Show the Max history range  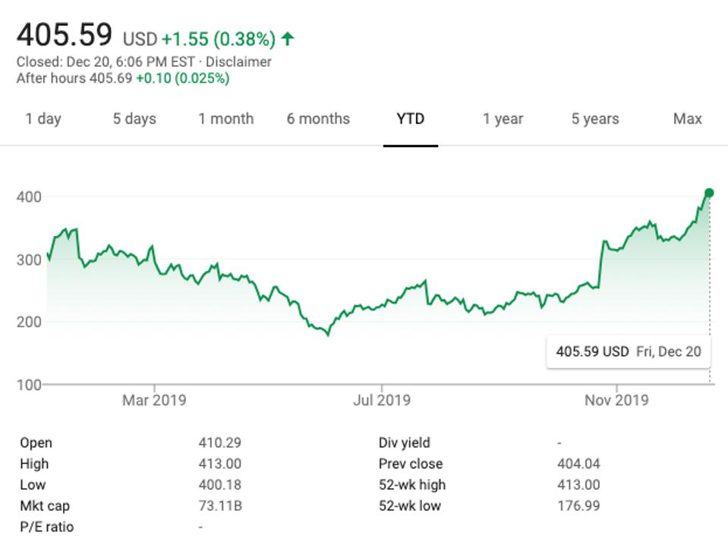click(x=687, y=119)
